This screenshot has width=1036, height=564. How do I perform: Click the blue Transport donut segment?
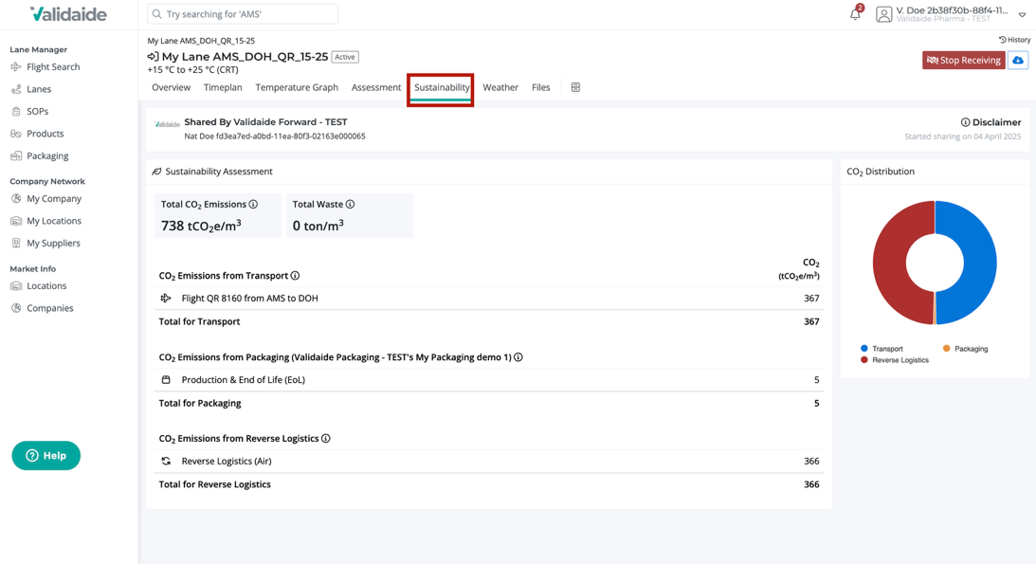(x=981, y=263)
